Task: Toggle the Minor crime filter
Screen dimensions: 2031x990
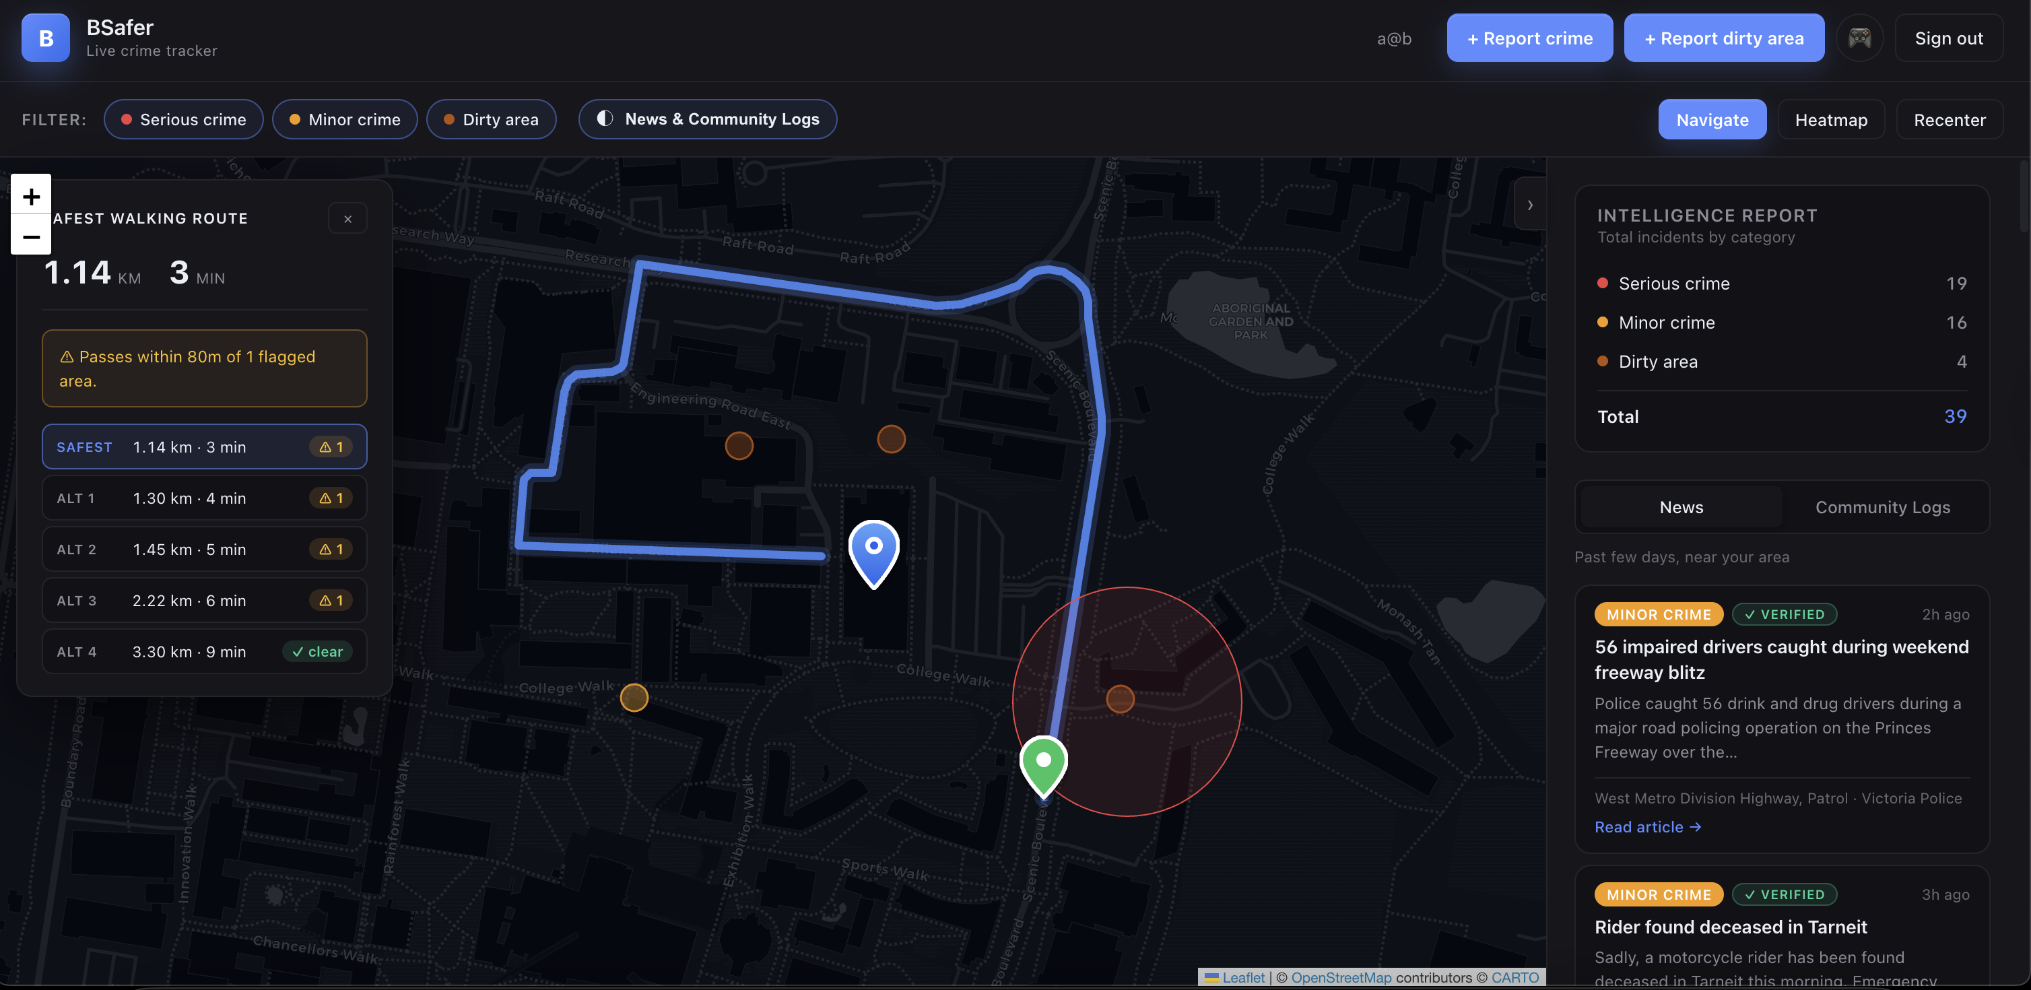Action: [x=345, y=119]
